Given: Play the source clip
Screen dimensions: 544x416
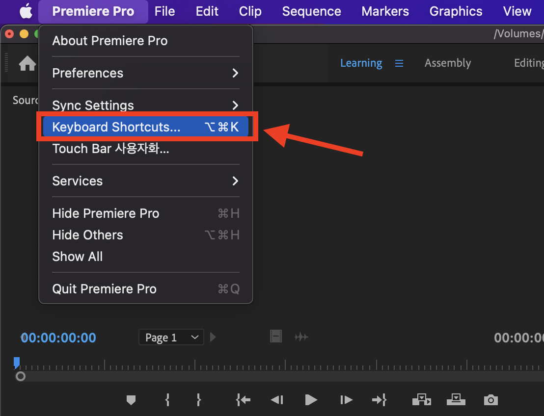Looking at the screenshot, I should click(x=311, y=400).
